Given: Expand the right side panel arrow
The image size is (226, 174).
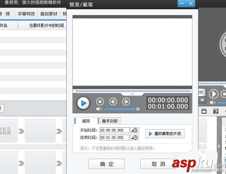Looking at the screenshot, I should click(x=219, y=146).
